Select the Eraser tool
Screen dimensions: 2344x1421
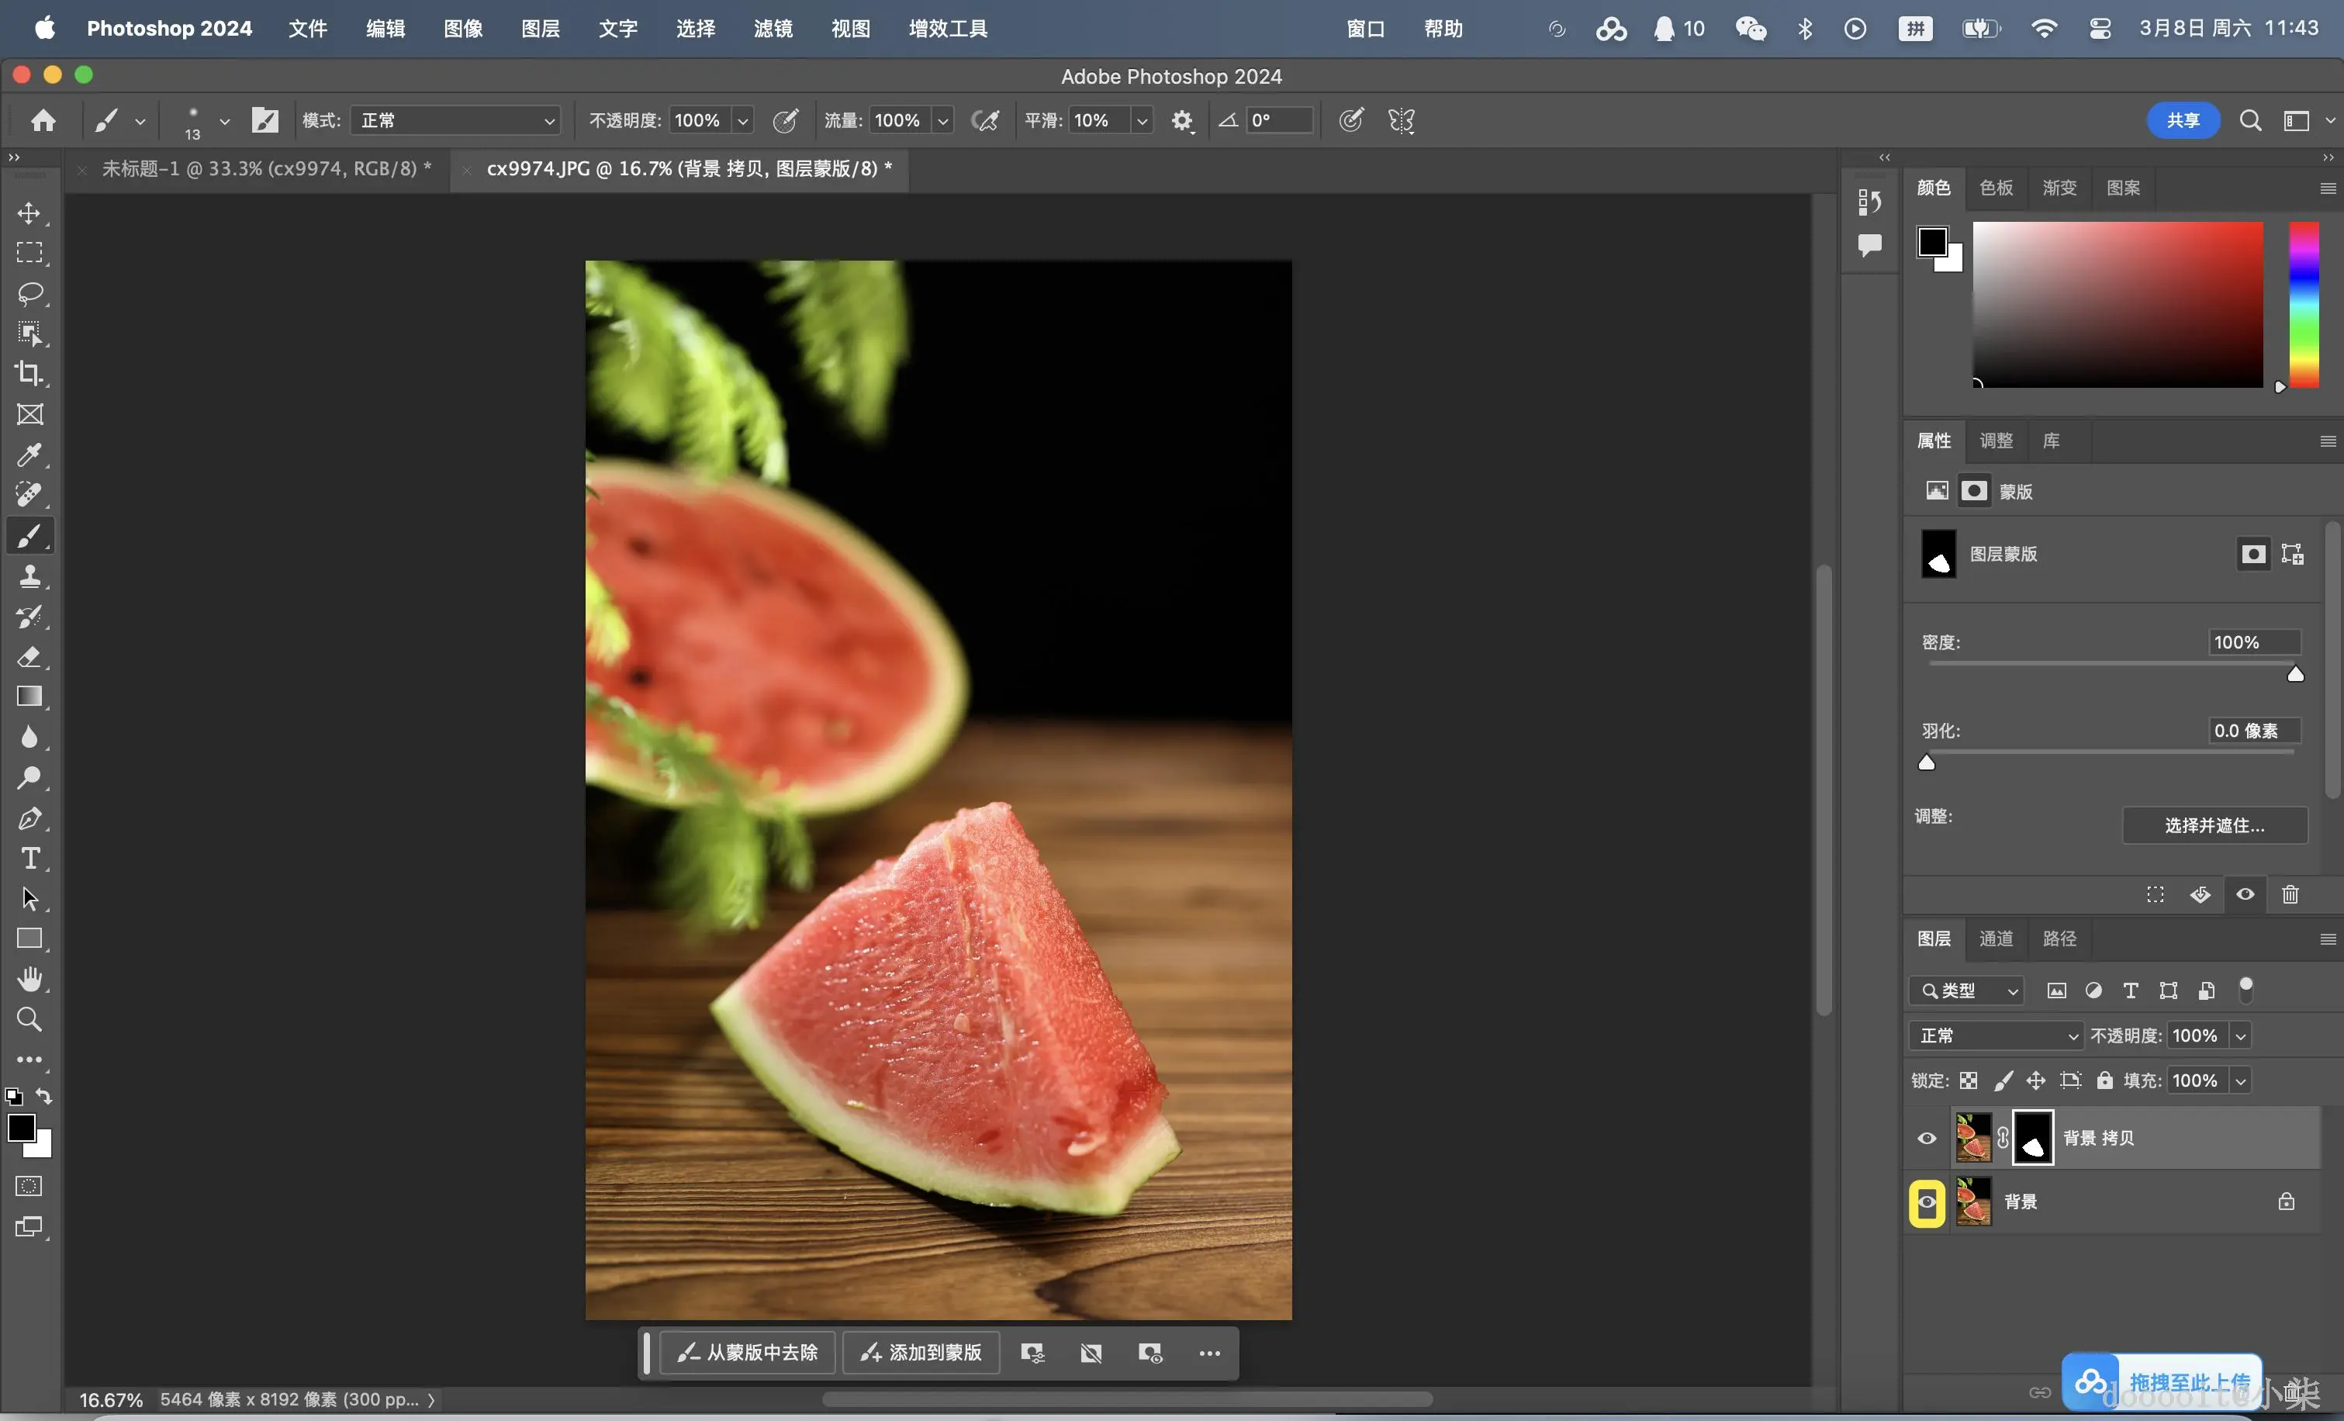click(x=29, y=656)
